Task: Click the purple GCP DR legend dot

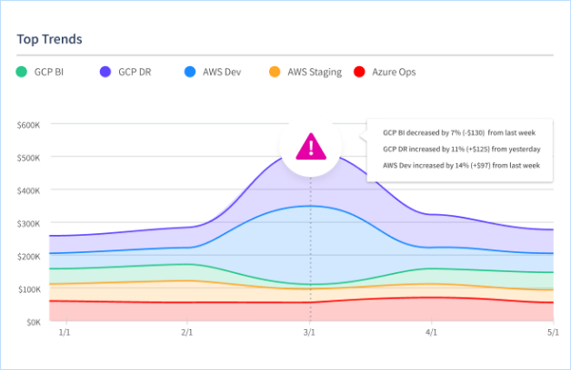Action: click(x=105, y=72)
